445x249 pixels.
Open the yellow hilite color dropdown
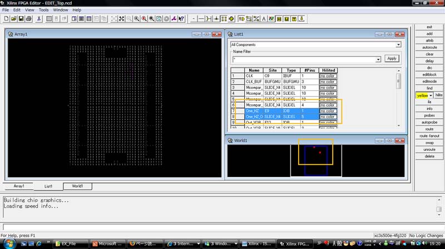[x=431, y=95]
